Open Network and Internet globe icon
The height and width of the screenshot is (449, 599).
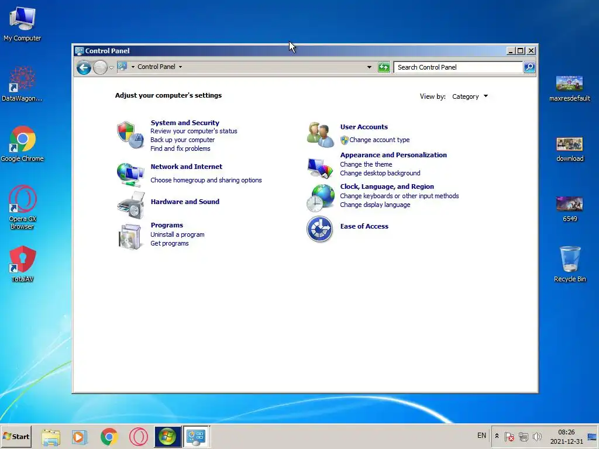click(x=130, y=174)
